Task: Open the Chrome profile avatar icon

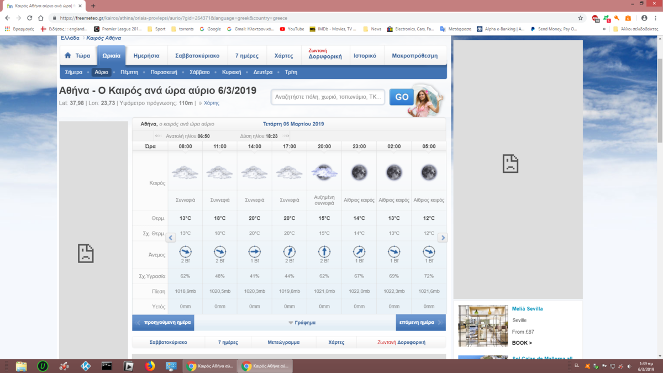Action: pos(644,18)
